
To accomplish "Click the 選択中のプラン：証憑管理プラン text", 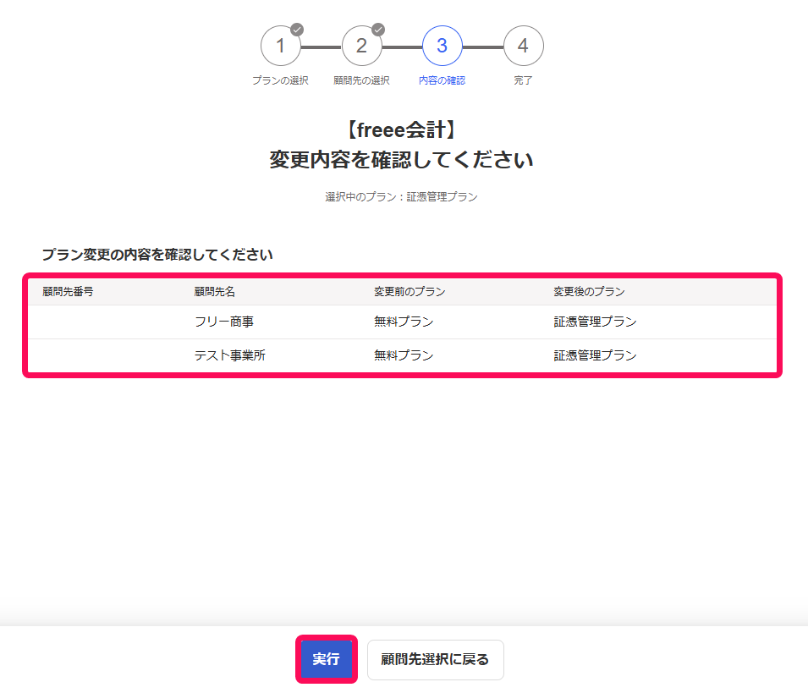I will pyautogui.click(x=401, y=197).
